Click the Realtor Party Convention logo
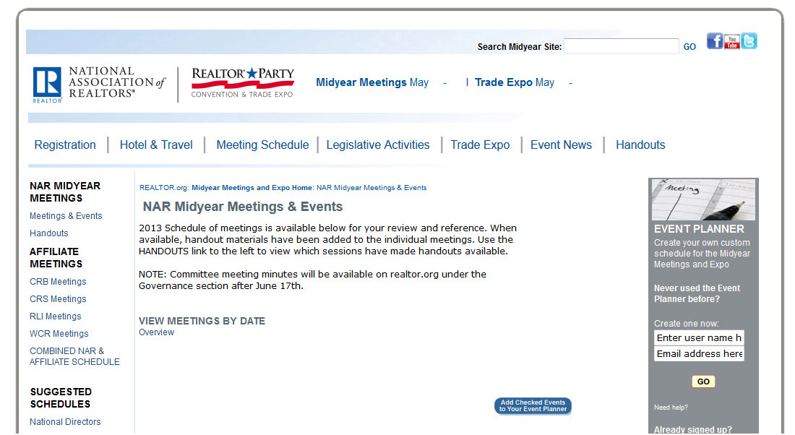795x435 pixels. 242,82
